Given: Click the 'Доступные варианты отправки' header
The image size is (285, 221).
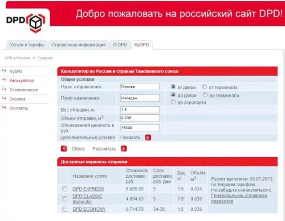Looking at the screenshot, I should [x=94, y=162].
